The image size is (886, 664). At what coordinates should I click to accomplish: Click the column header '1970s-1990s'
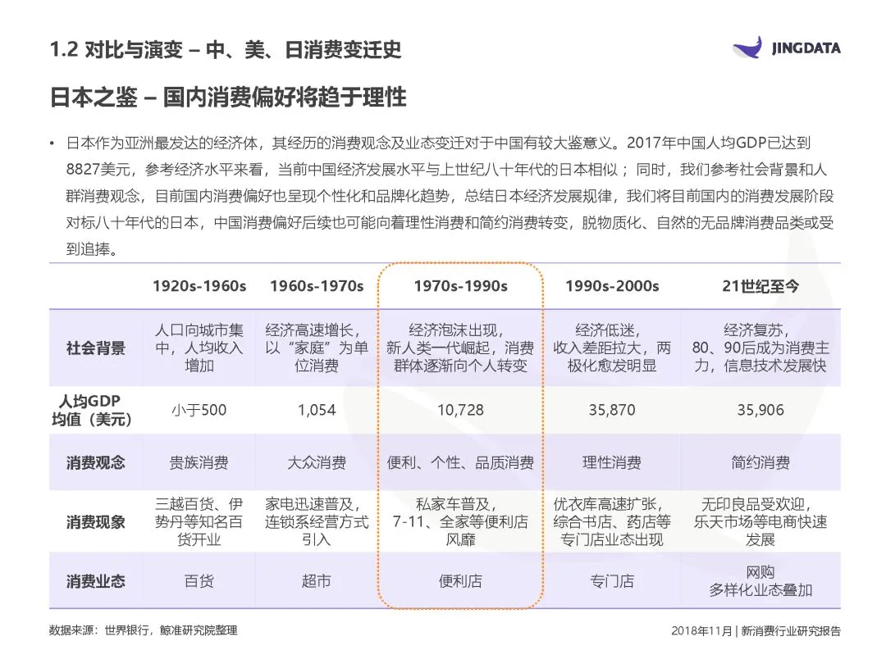point(460,286)
